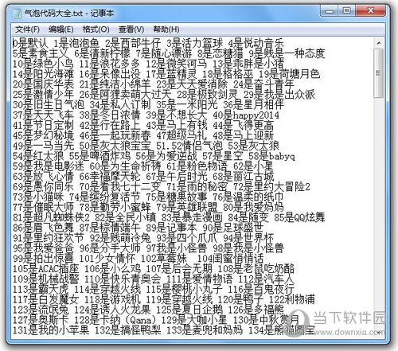This screenshot has height=351, width=398.
Task: Click the text "49是一马当先"
Action: point(43,146)
